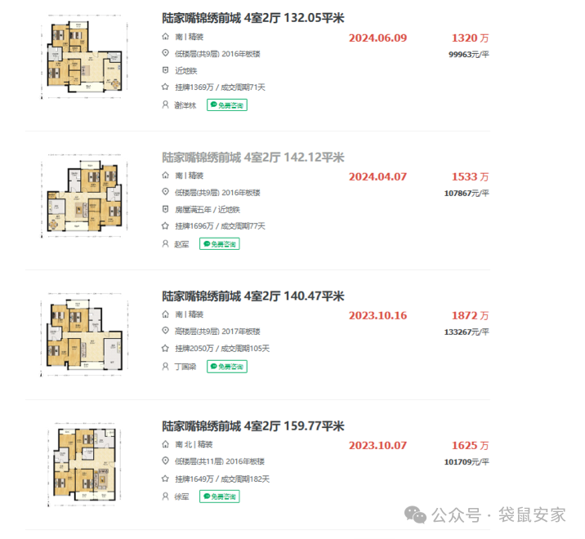Image resolution: width=585 pixels, height=539 pixels.
Task: Open the 陆家嘴锦绣前城 4室2厅 159.77平米 listing title
Action: point(252,426)
